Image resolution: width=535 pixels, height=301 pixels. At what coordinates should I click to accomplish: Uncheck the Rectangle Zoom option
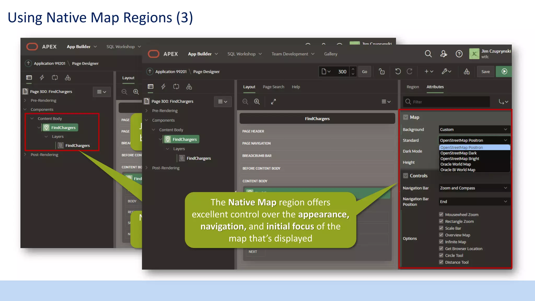pyautogui.click(x=441, y=221)
